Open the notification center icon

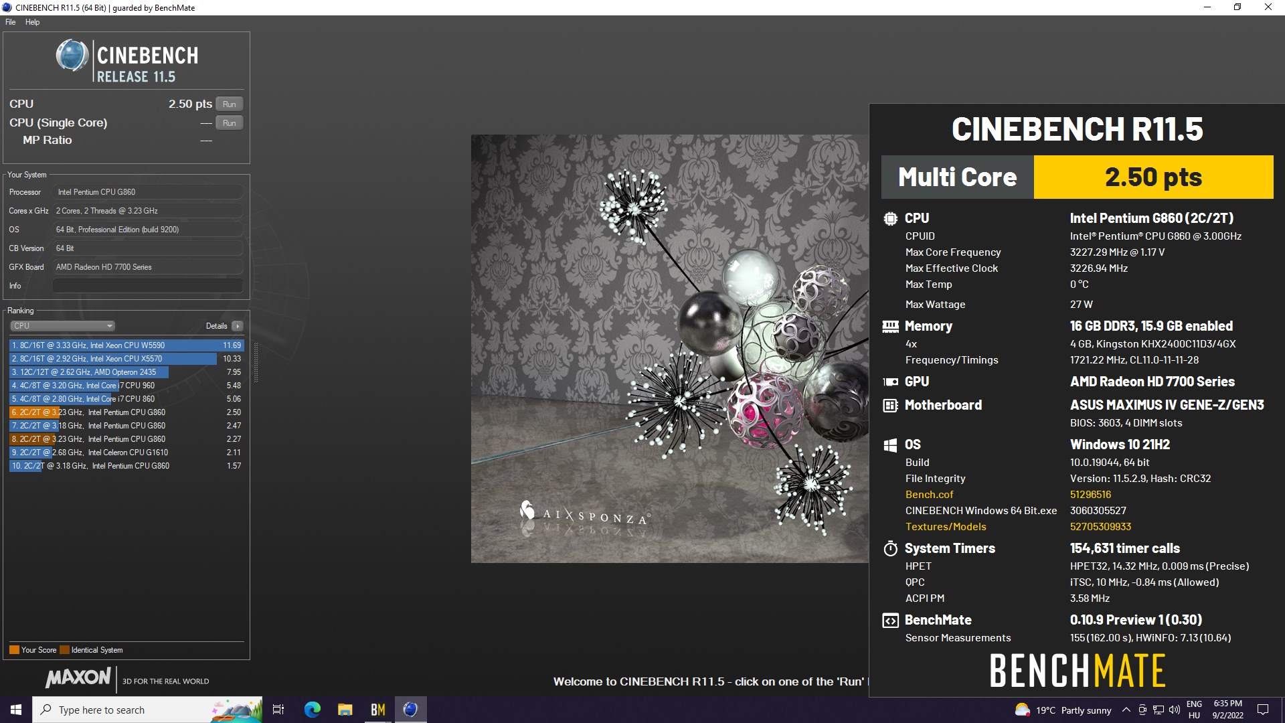point(1263,710)
